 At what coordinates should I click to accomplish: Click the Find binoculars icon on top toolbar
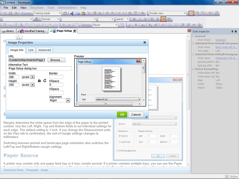tap(130, 13)
